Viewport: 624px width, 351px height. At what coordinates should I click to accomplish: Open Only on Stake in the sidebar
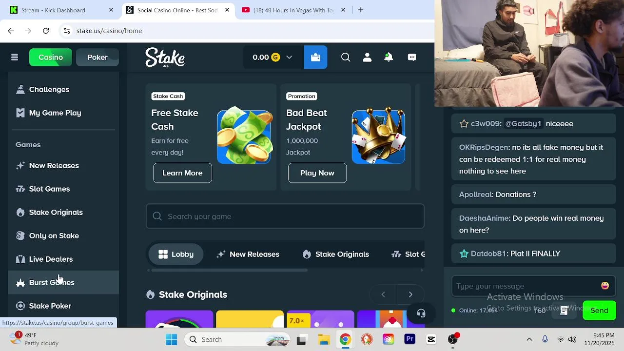[x=63, y=235]
